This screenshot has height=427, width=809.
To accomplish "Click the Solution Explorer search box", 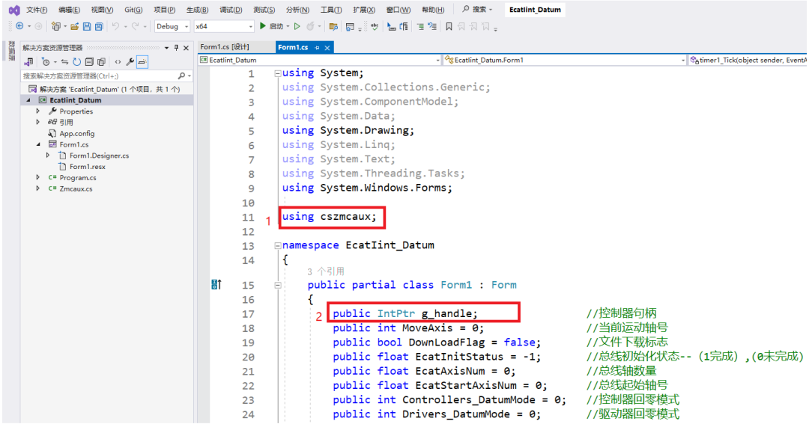I will click(x=107, y=76).
